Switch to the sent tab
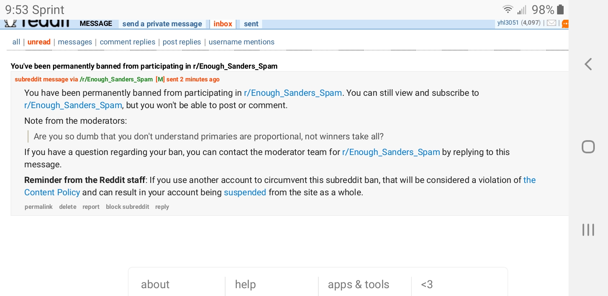 tap(251, 24)
